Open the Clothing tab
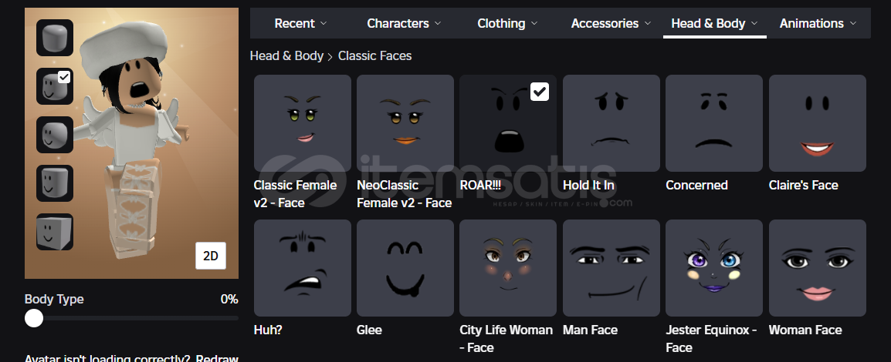Viewport: 891px width, 362px height. pos(506,23)
